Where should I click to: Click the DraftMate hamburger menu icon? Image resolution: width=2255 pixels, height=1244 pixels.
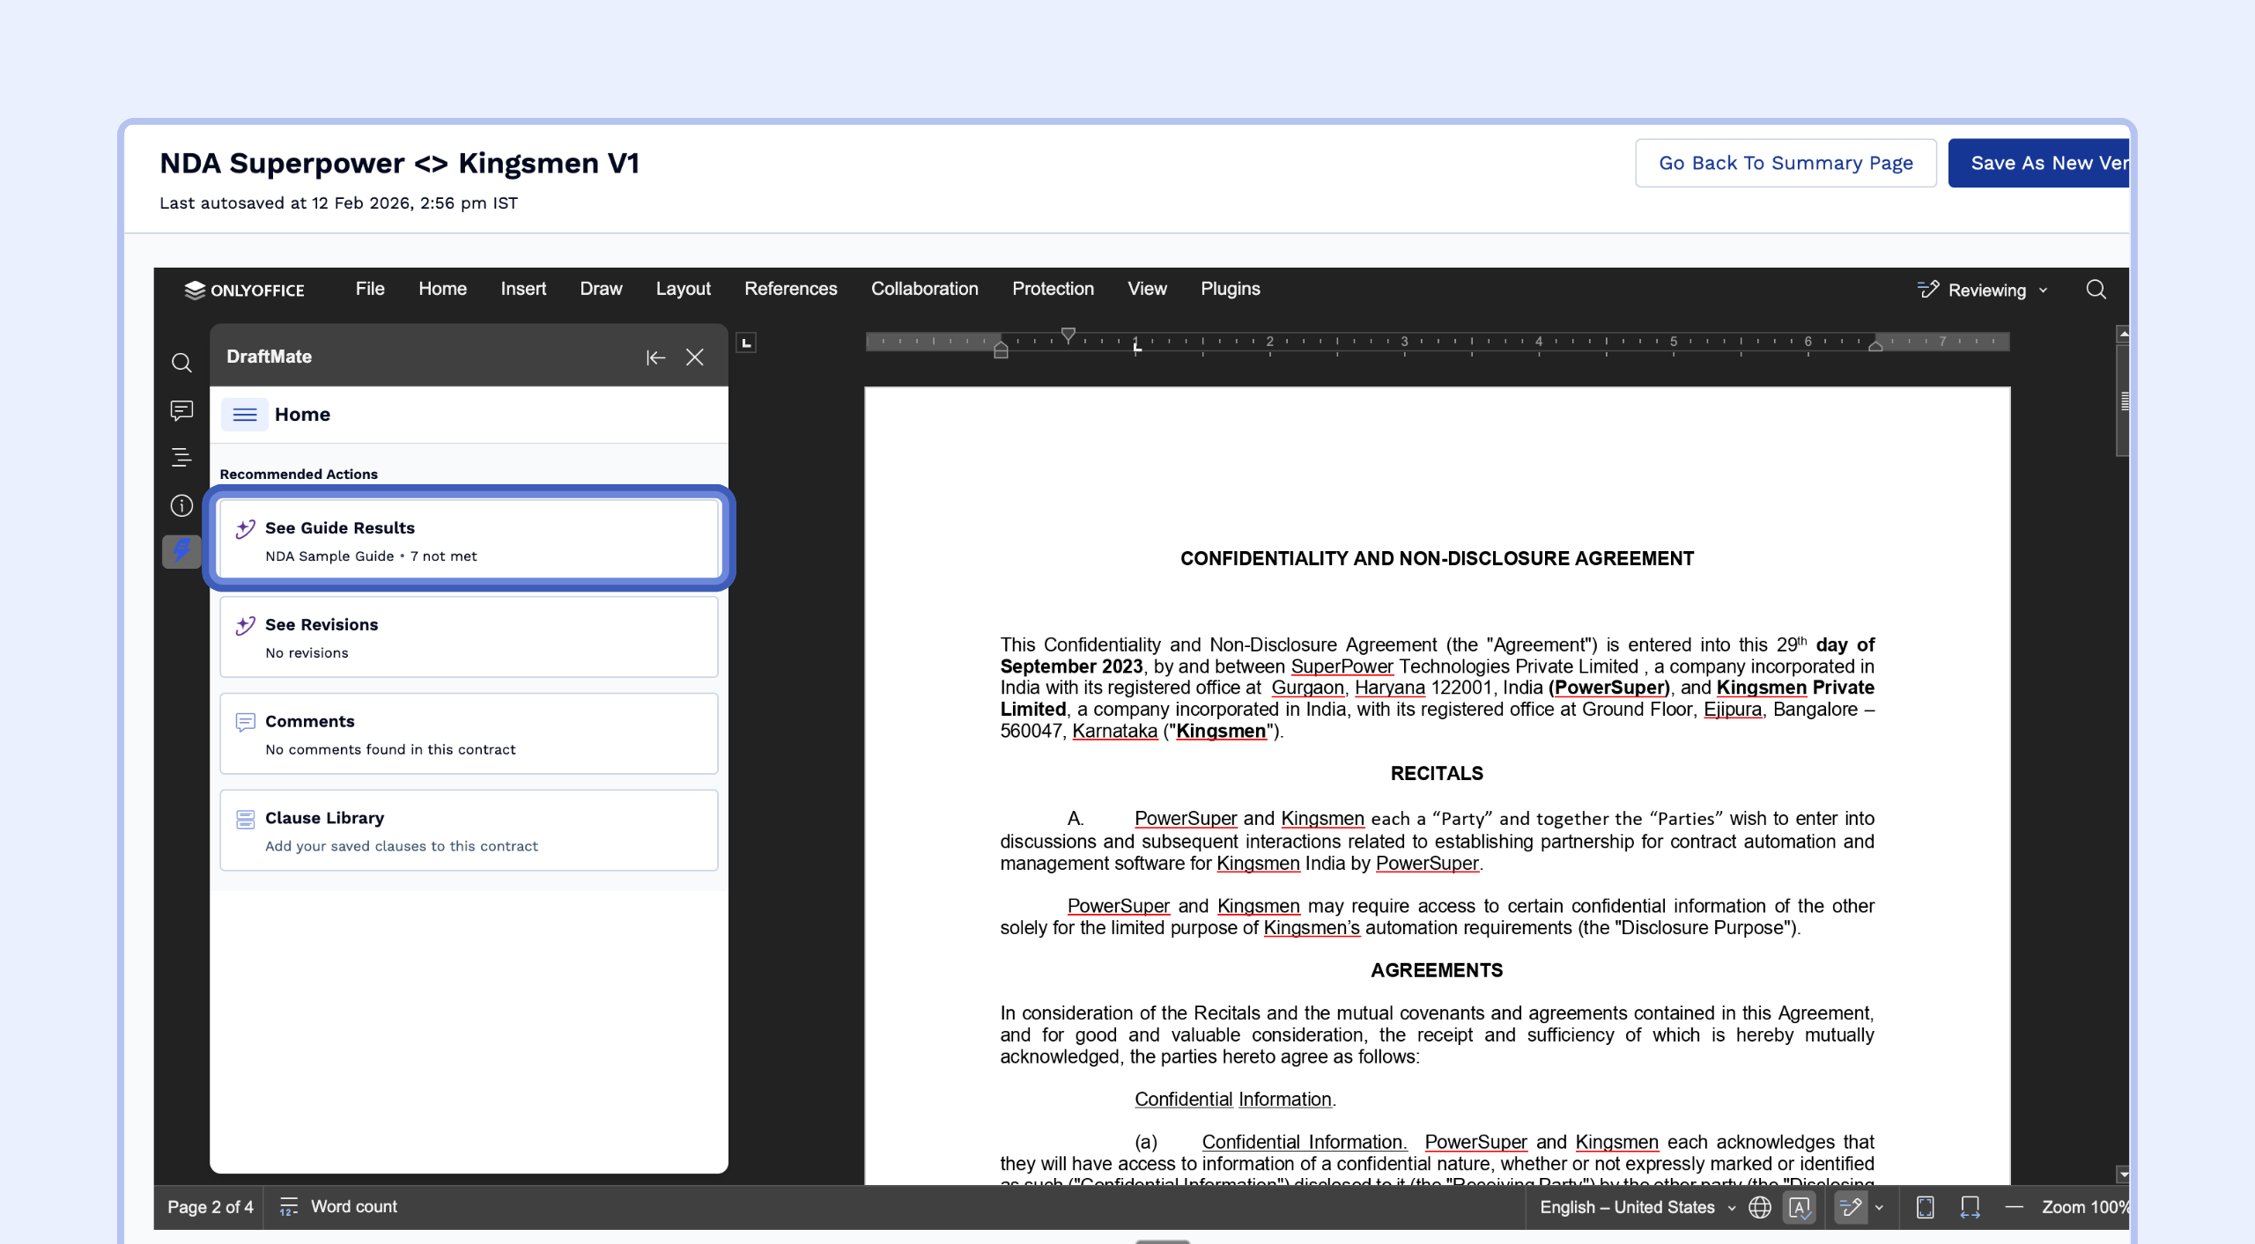[x=245, y=415]
